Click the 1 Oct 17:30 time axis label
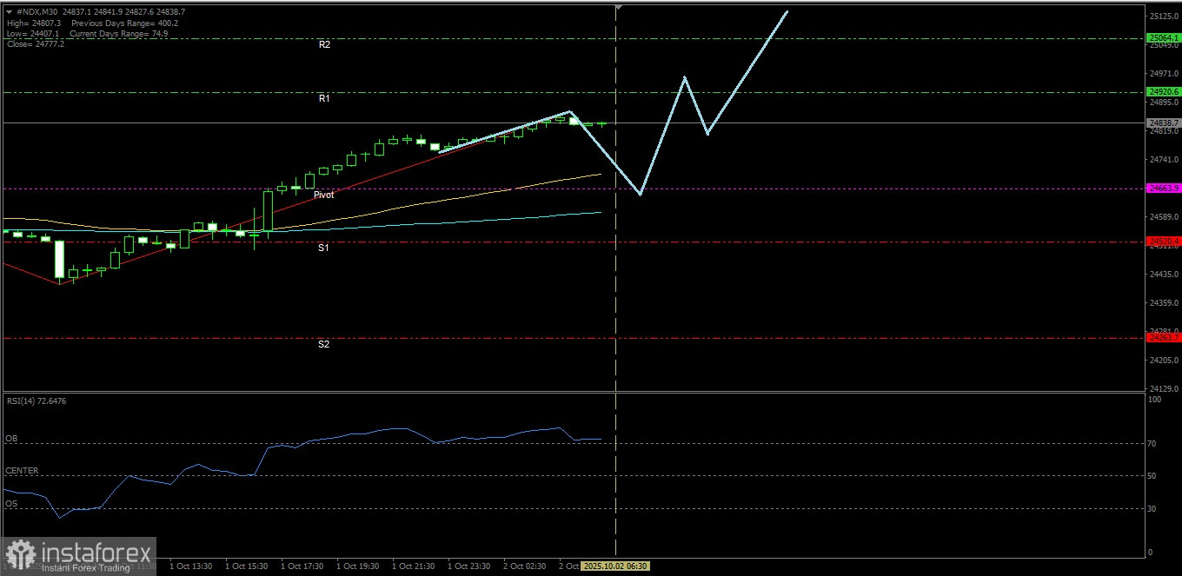1182x576 pixels. click(x=302, y=566)
